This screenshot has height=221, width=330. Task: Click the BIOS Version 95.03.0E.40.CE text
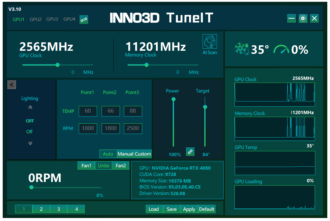point(170,187)
